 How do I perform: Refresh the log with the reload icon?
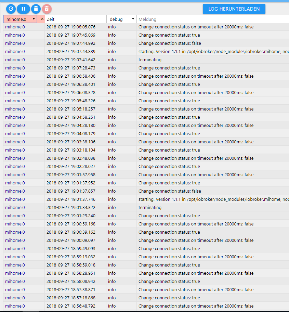click(x=11, y=9)
